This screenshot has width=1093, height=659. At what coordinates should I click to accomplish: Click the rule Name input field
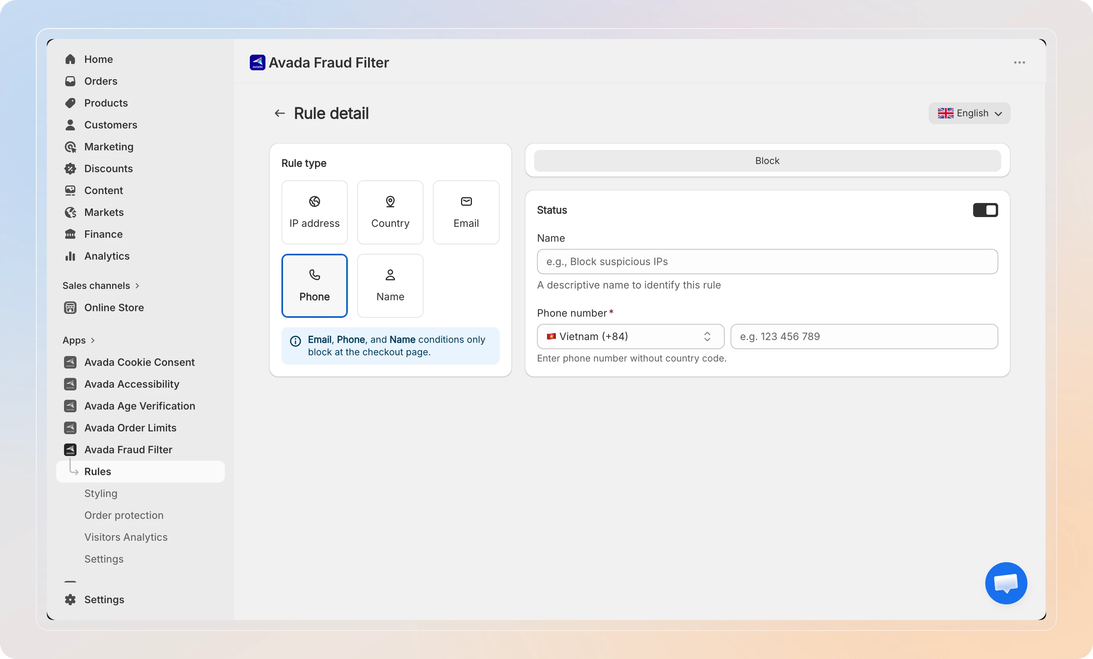[767, 262]
